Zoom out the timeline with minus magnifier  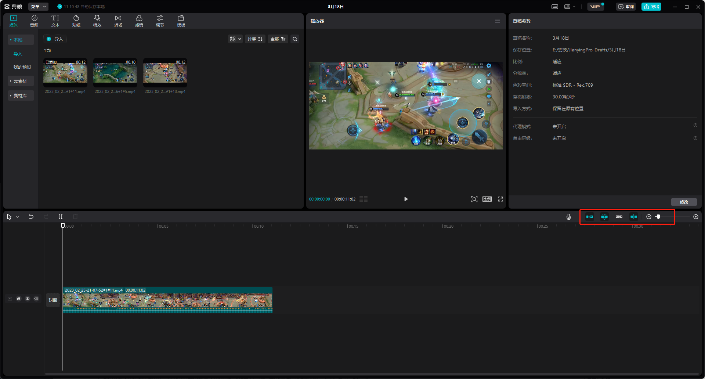(x=649, y=217)
